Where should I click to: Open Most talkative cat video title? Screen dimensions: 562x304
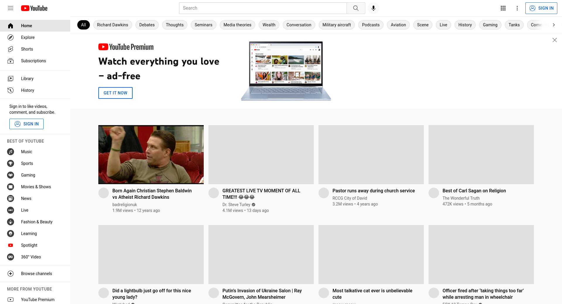(372, 294)
